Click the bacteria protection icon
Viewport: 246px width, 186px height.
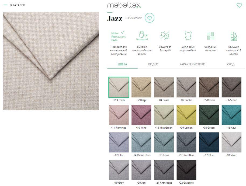pos(165,36)
